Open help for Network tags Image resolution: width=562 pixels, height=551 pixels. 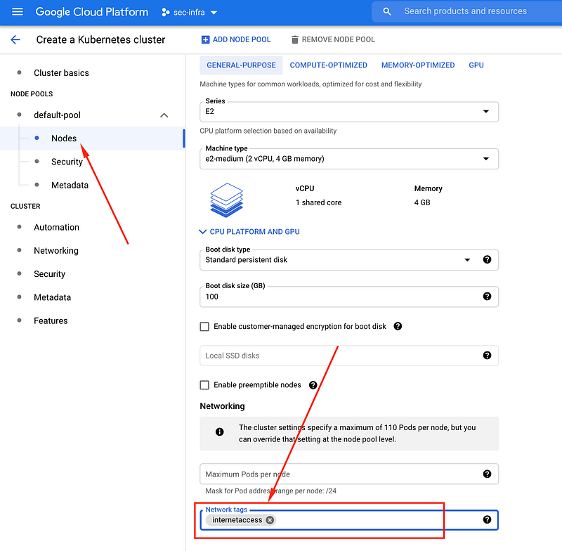[487, 519]
